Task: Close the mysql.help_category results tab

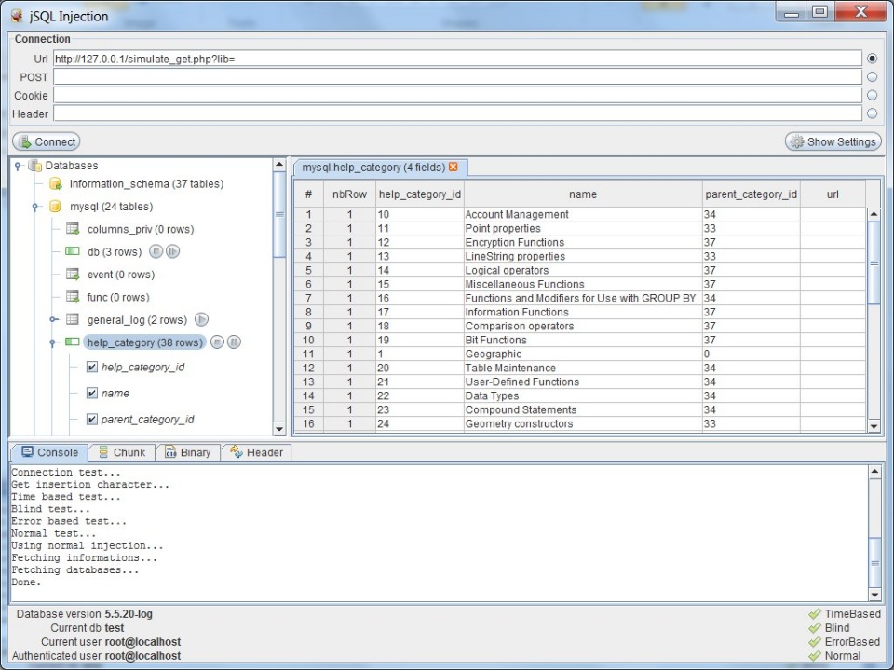Action: (x=454, y=167)
